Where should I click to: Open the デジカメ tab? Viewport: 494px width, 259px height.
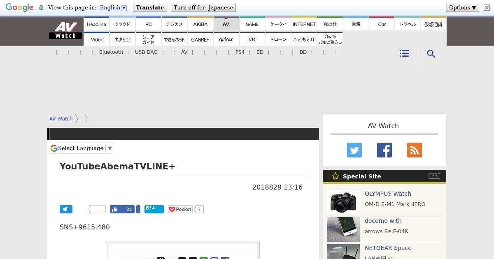click(174, 24)
